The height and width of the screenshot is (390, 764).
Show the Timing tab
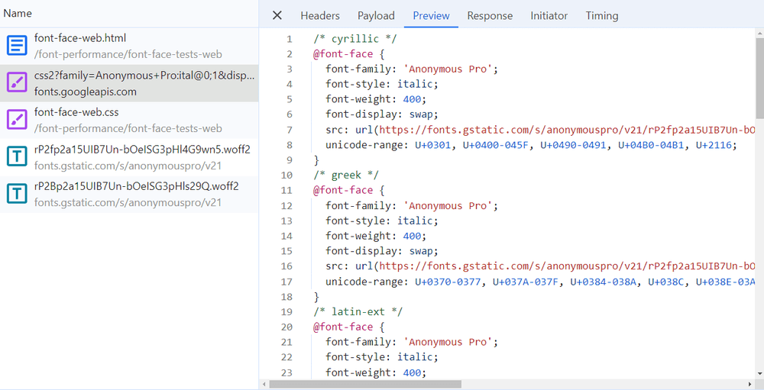tap(602, 15)
